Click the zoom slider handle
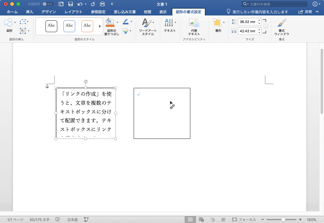The height and width of the screenshot is (223, 324). (283, 220)
